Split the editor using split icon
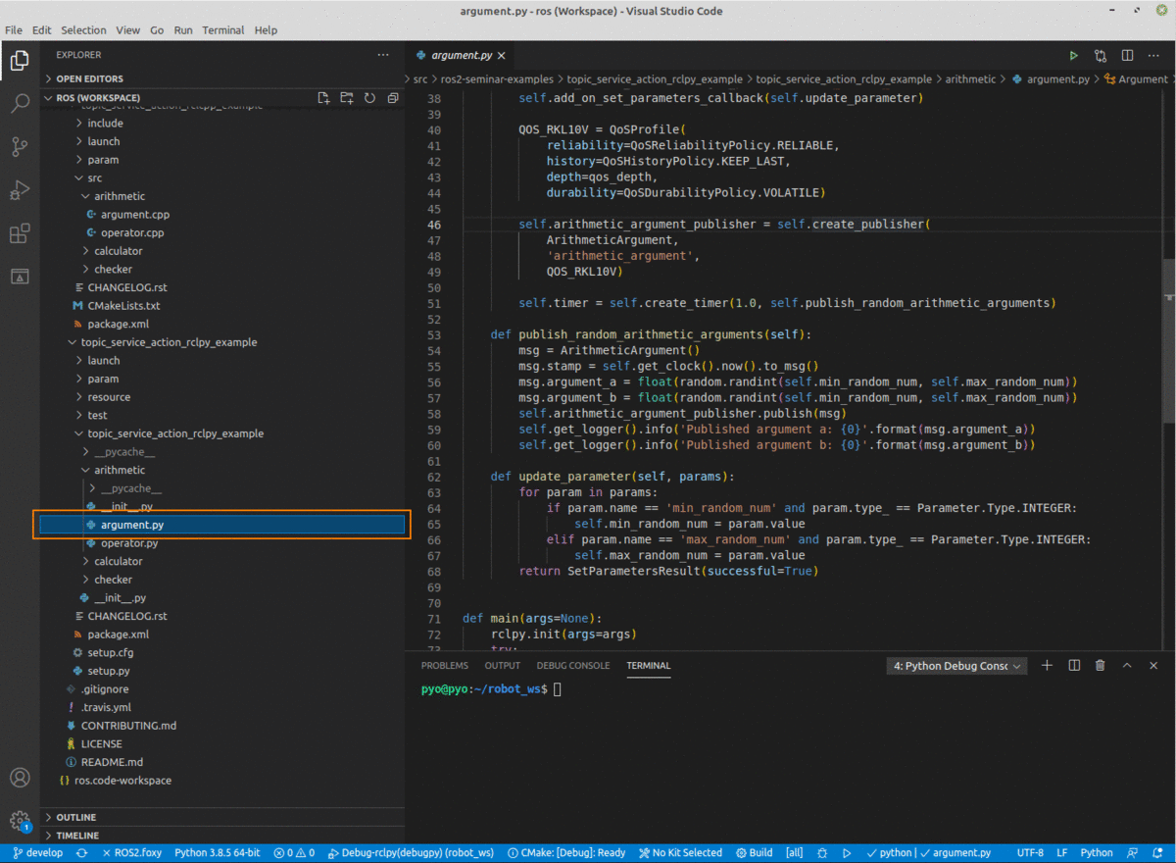 [x=1126, y=55]
